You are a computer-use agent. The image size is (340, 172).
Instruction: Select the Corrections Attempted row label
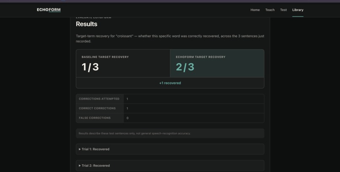(99, 99)
